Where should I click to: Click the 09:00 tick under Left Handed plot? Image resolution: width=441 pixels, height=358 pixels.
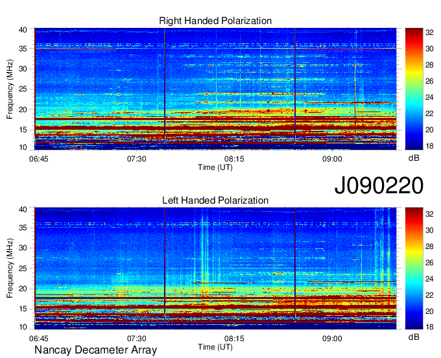coord(332,339)
